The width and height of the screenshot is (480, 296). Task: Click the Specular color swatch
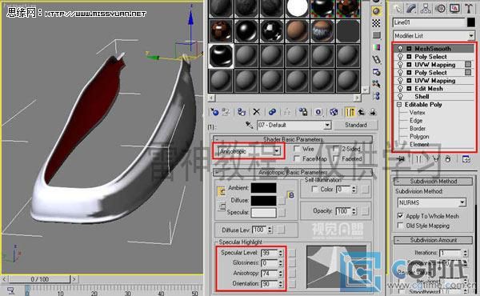263,213
